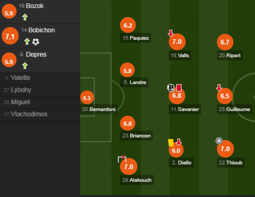The width and height of the screenshot is (255, 197).
Task: Click the red down arrow above Guillaume
Action: [219, 88]
